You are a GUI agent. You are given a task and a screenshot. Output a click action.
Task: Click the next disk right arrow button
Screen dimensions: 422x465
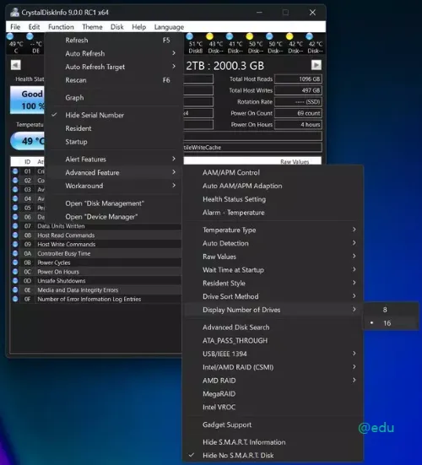(316, 65)
